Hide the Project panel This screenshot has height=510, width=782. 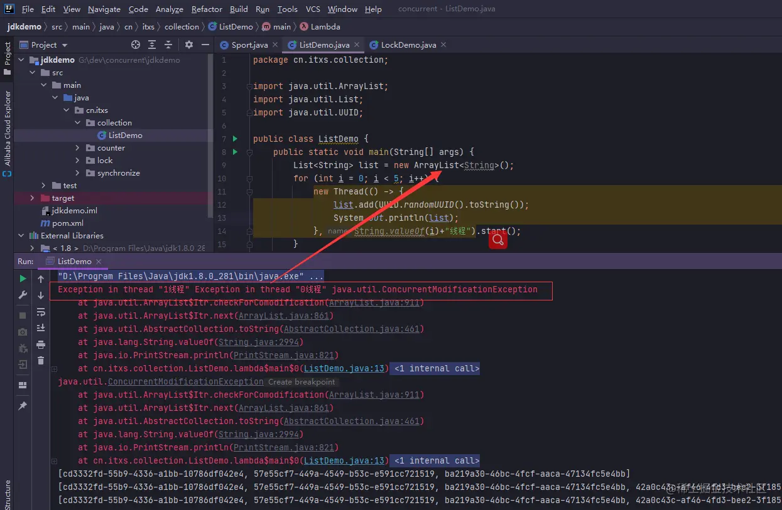pos(205,45)
